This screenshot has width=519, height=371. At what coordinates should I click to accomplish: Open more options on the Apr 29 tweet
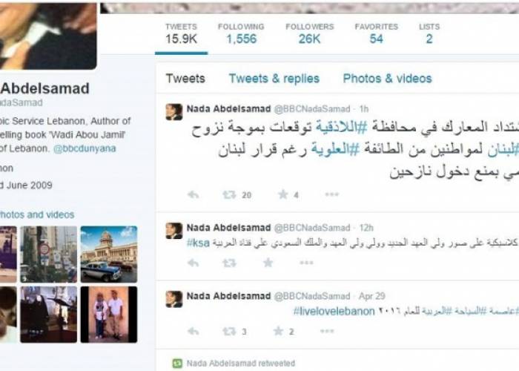[x=327, y=331]
